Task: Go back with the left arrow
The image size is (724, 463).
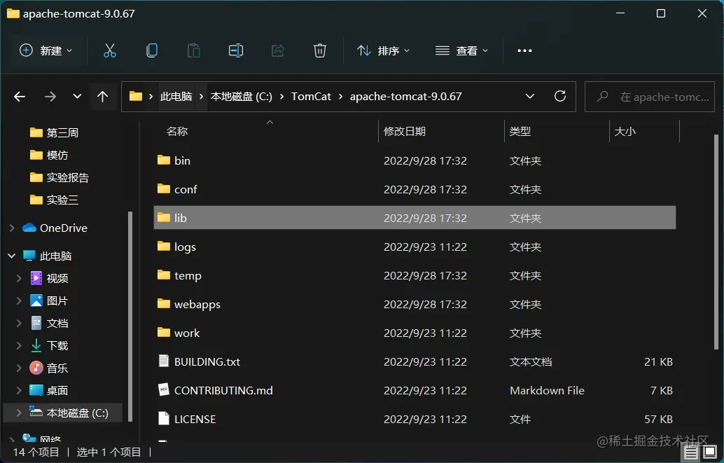Action: click(x=20, y=97)
